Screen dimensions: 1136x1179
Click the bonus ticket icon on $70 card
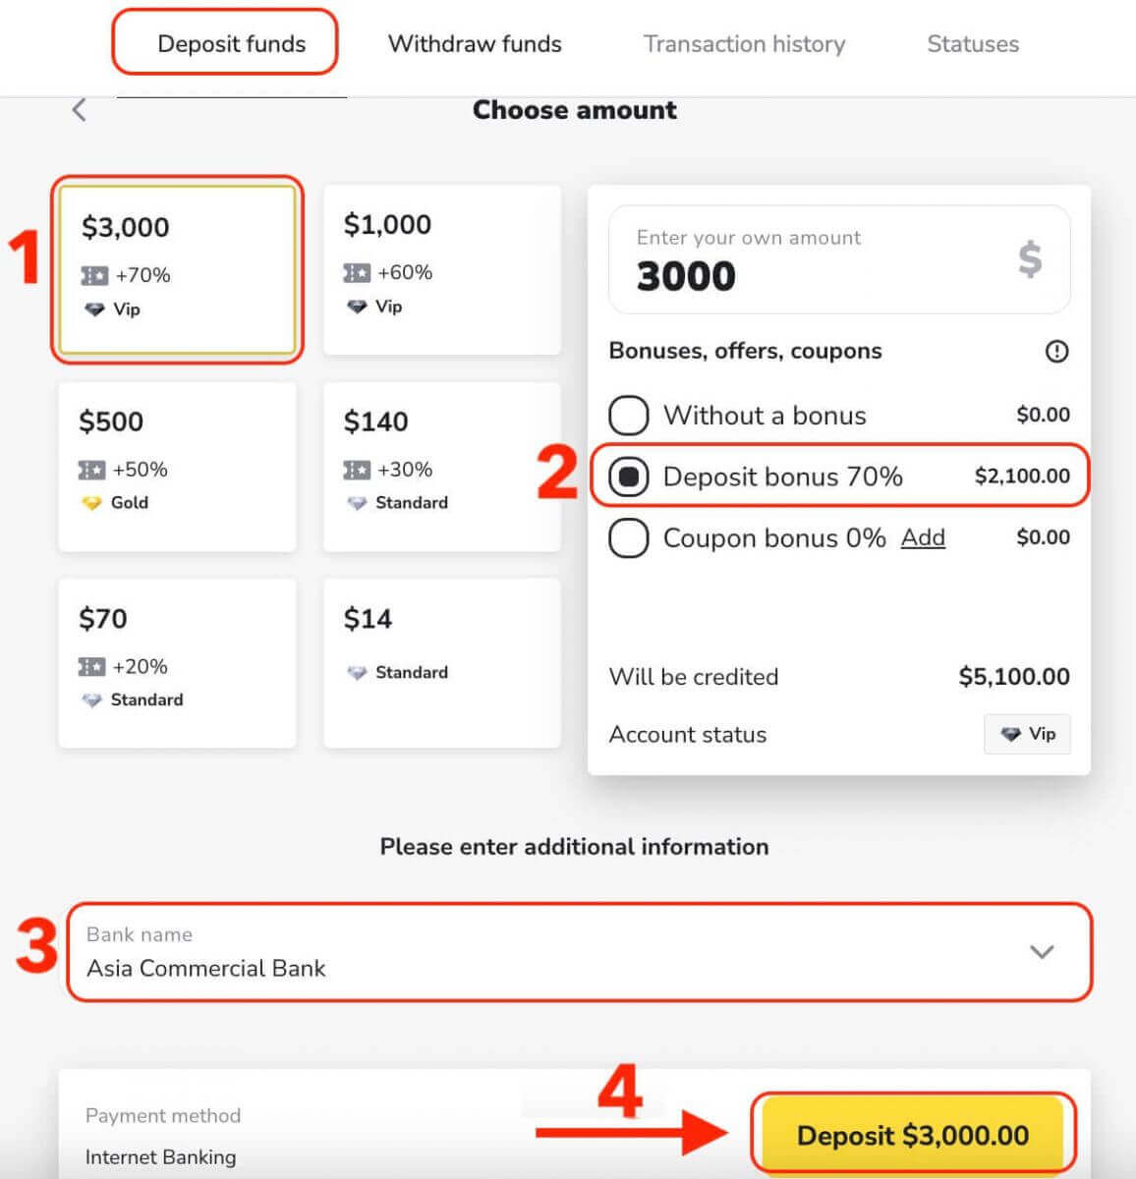coord(91,667)
